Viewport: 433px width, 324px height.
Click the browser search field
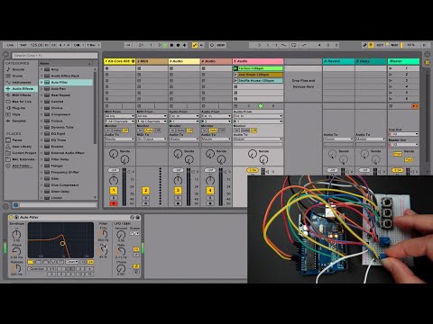[55, 56]
